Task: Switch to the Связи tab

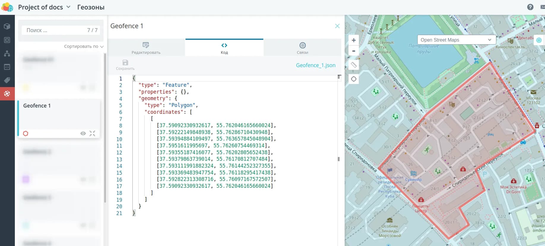Action: (x=302, y=48)
